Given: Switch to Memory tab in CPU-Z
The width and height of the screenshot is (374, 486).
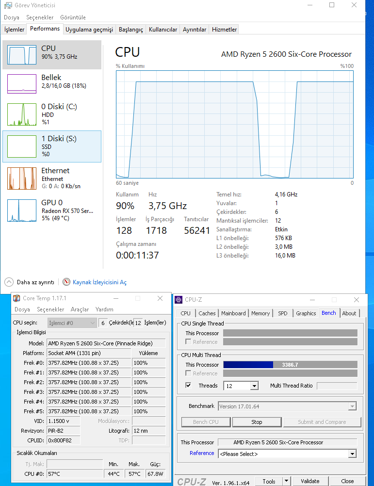Looking at the screenshot, I should pos(260,313).
